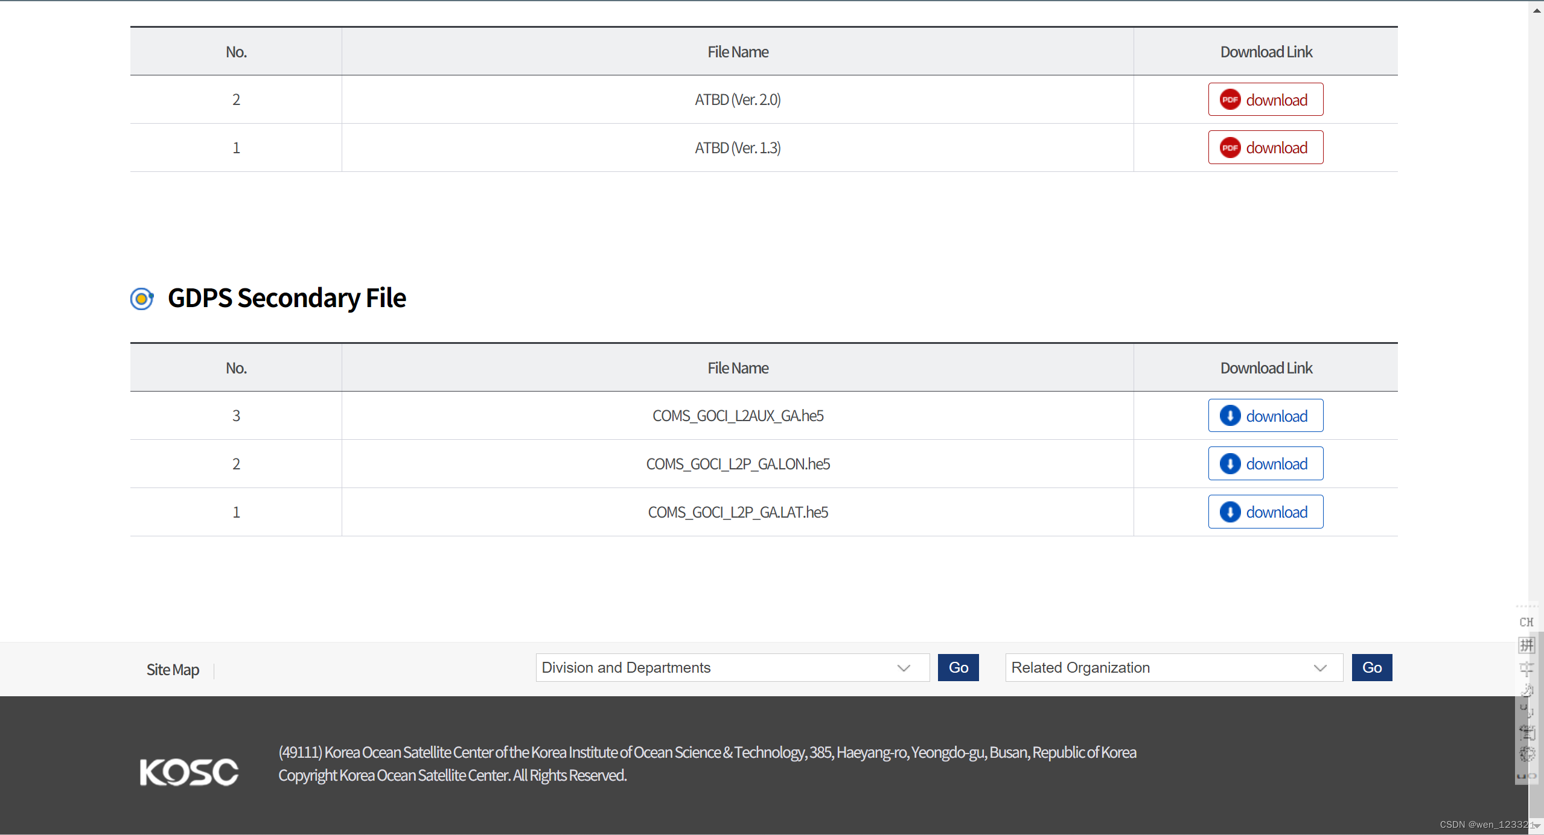The image size is (1544, 835).
Task: Open the Related Organization dropdown
Action: click(x=1173, y=668)
